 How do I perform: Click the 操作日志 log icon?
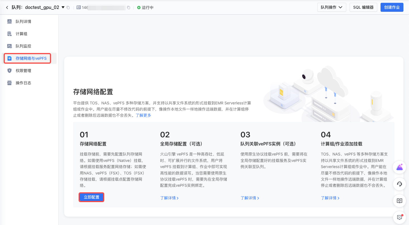[x=9, y=83]
